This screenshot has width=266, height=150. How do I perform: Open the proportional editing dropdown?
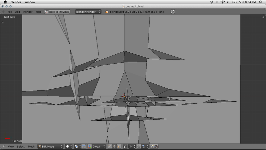(132, 146)
